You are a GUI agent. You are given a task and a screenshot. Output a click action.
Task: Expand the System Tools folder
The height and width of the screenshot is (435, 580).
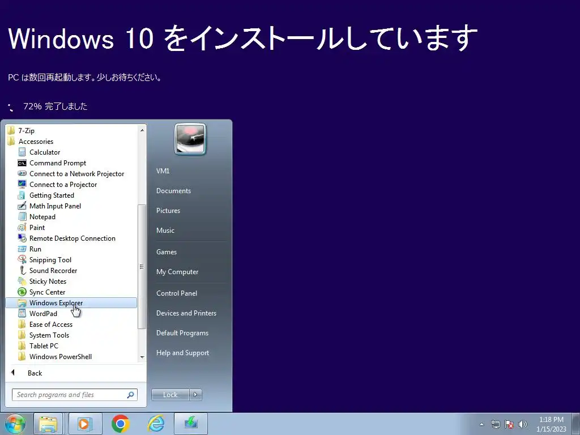click(49, 335)
